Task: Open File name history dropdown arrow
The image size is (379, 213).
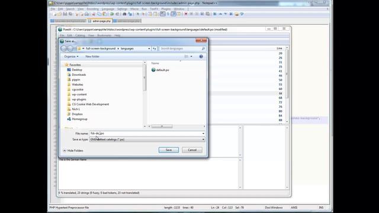Action: [x=203, y=133]
